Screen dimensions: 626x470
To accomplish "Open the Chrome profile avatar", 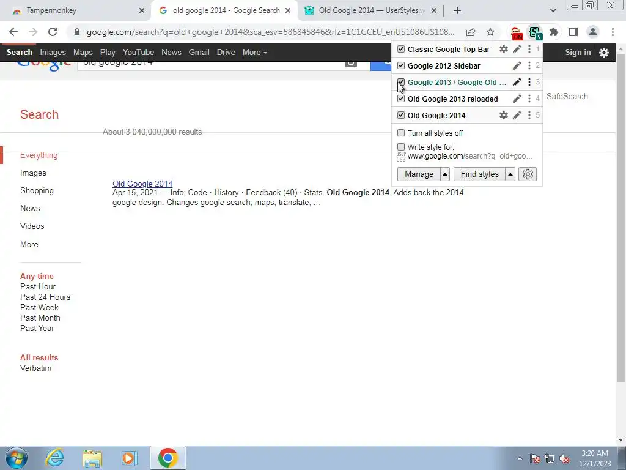I will (593, 32).
